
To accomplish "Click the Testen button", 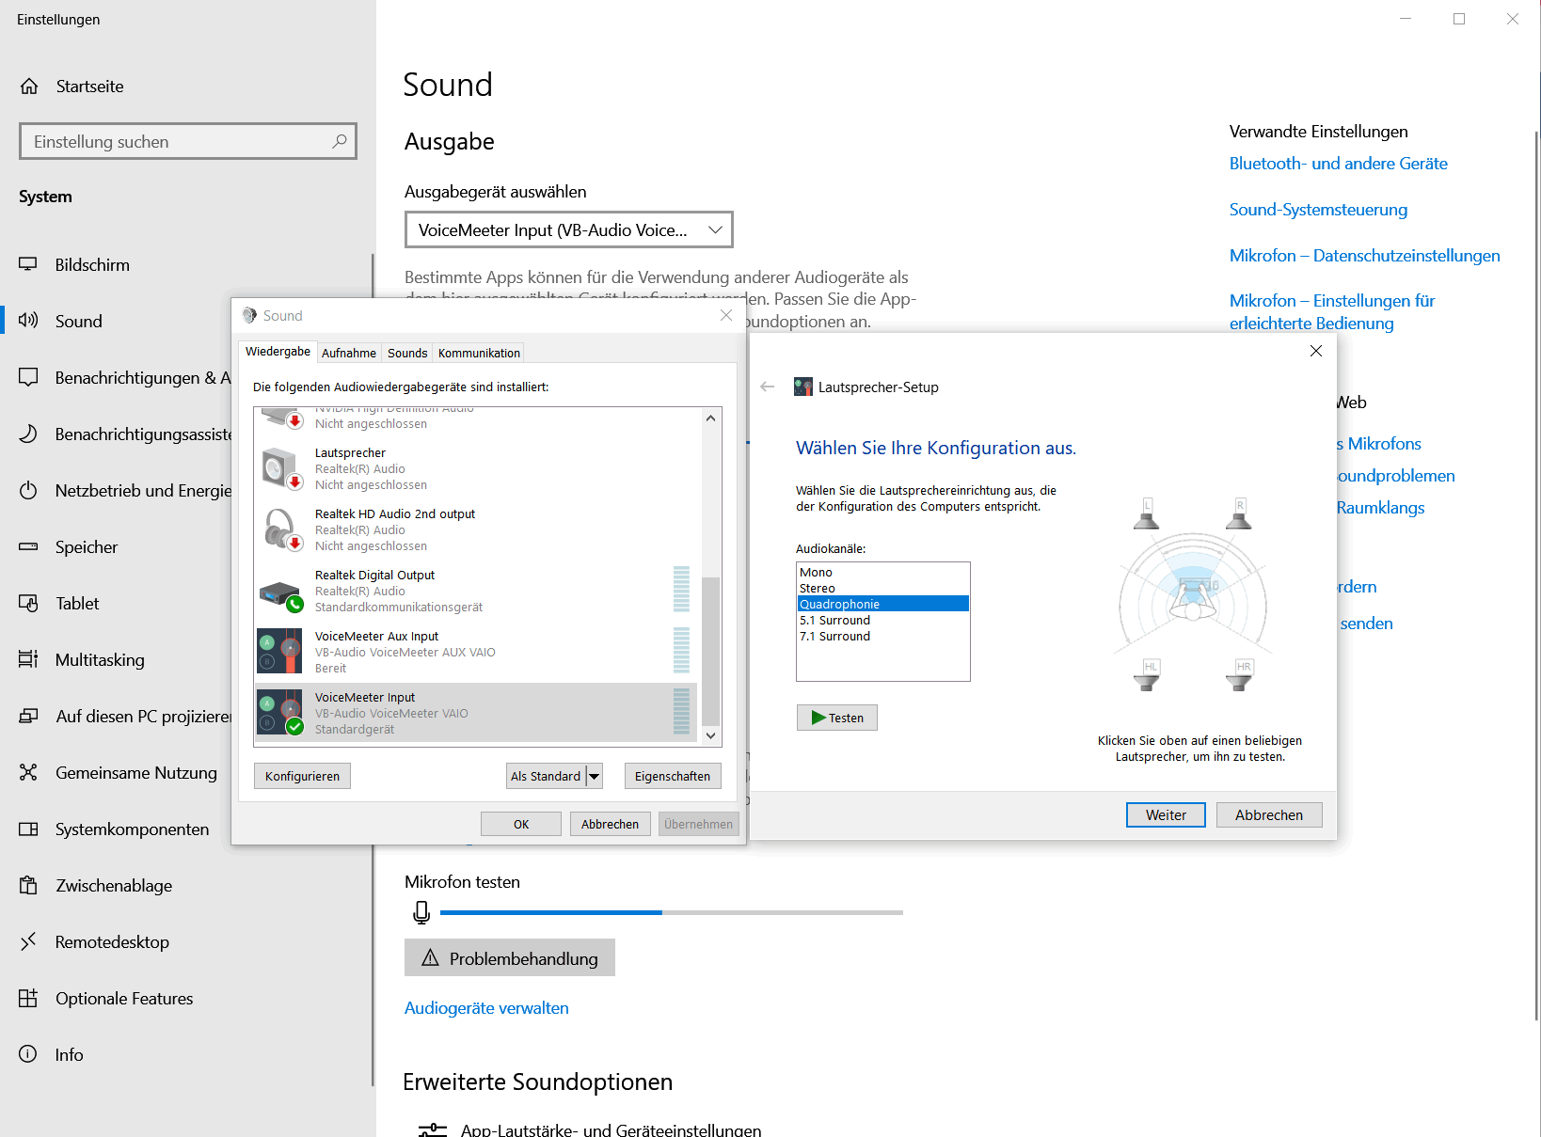I will point(837,718).
